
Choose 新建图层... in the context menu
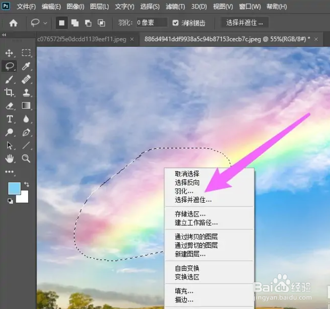pyautogui.click(x=209, y=254)
